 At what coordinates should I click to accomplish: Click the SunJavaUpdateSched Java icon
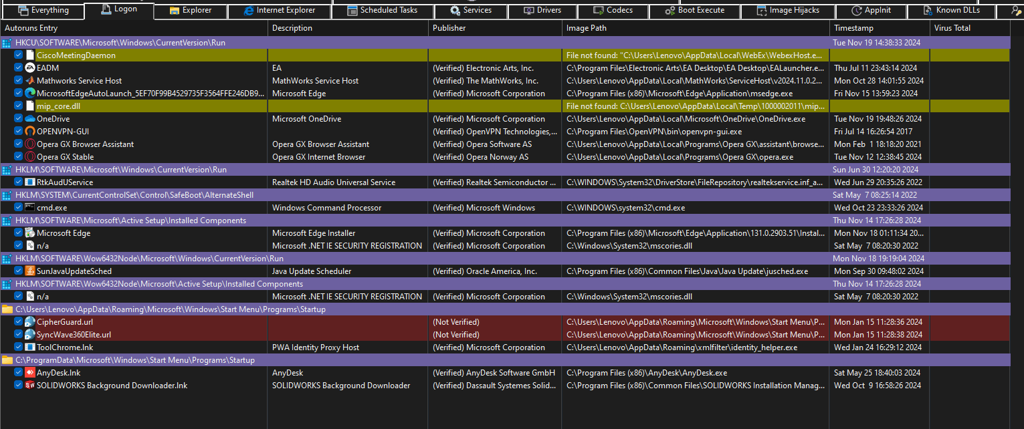coord(30,271)
